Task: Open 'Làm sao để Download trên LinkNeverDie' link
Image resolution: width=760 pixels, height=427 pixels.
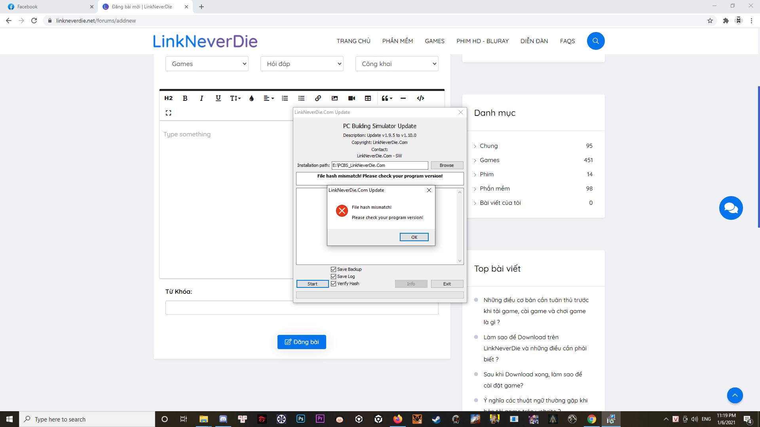Action: [535, 348]
